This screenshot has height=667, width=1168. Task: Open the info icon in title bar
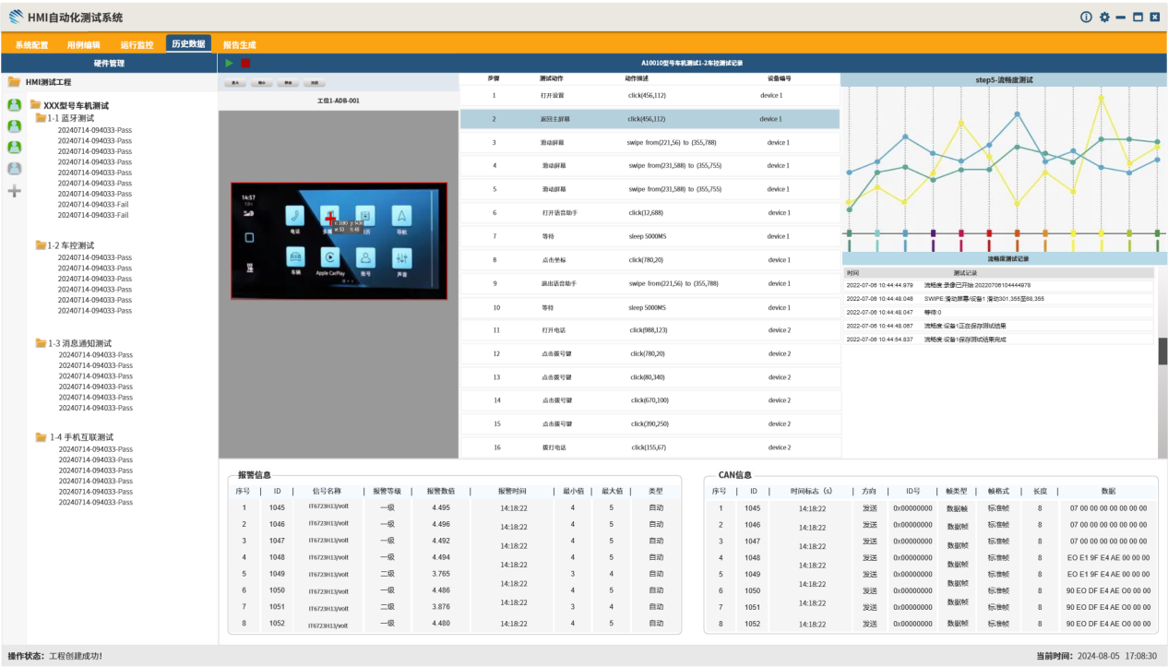1086,18
